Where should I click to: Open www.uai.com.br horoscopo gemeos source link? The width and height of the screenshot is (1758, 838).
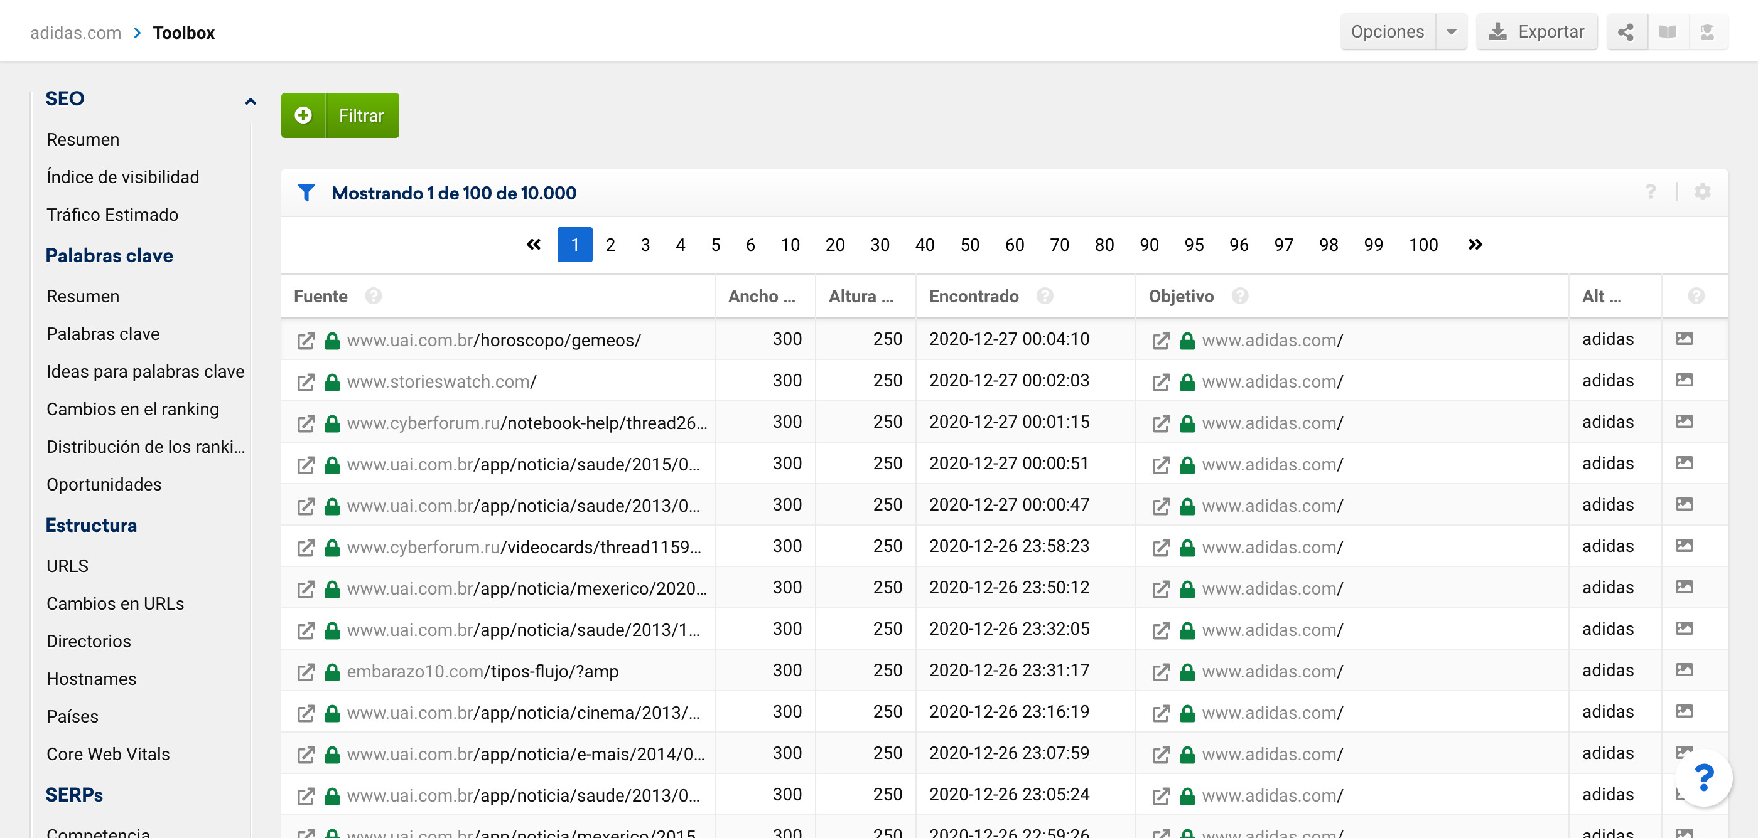tap(493, 340)
